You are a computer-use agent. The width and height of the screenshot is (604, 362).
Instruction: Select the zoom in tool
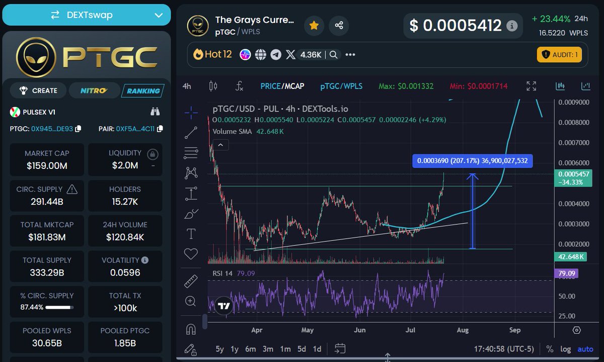[x=191, y=301]
